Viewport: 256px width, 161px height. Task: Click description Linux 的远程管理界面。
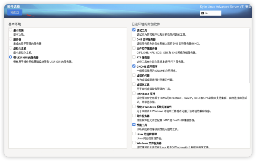pyautogui.click(x=150, y=138)
